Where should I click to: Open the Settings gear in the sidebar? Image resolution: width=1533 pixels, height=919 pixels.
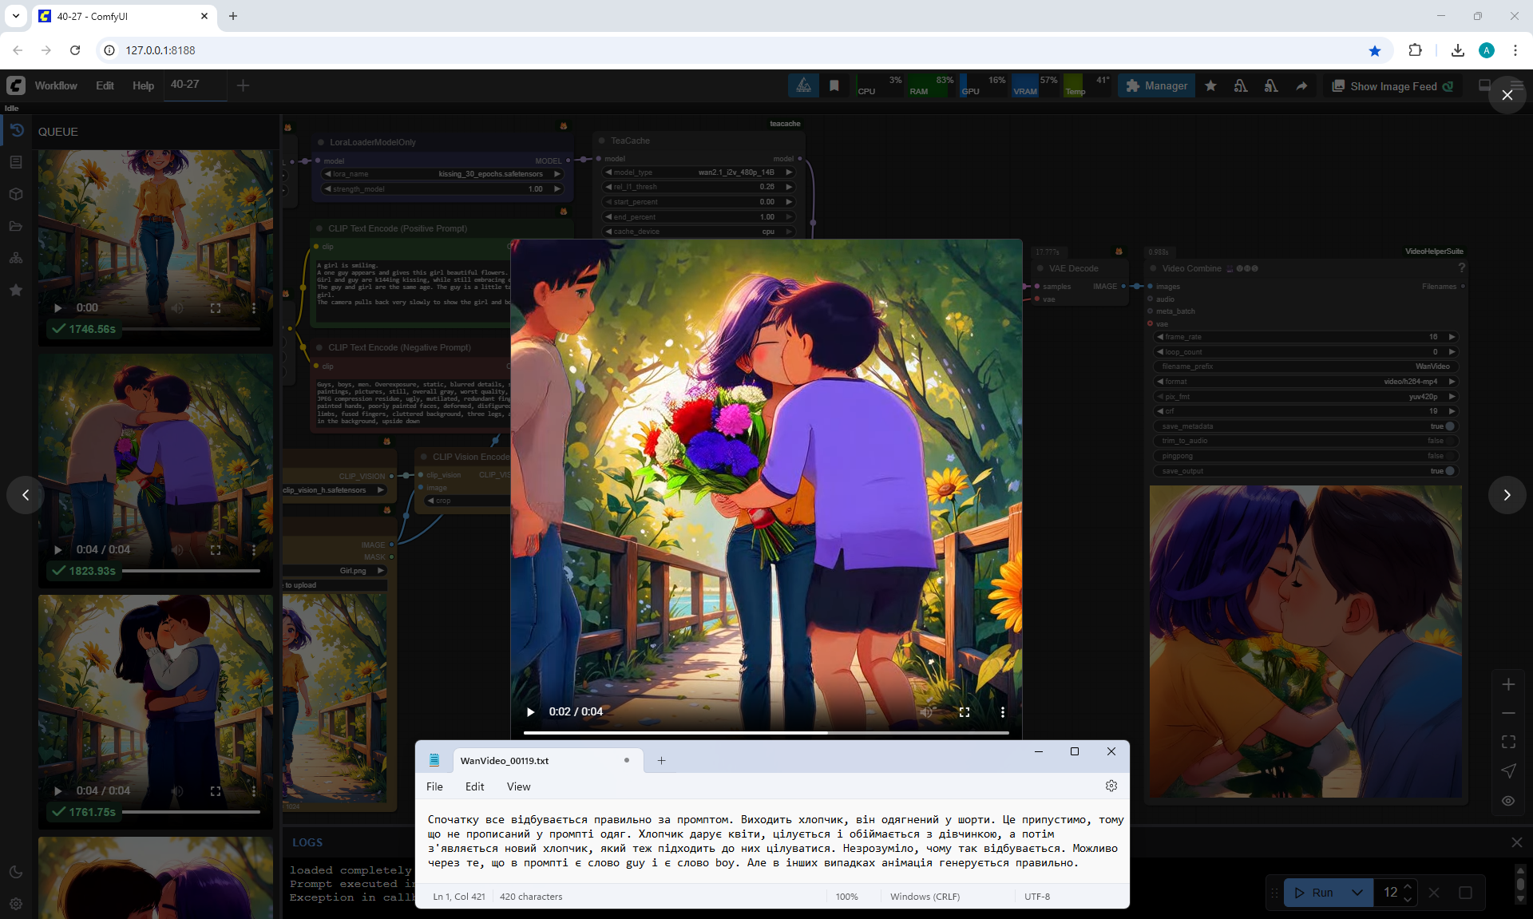coord(16,904)
